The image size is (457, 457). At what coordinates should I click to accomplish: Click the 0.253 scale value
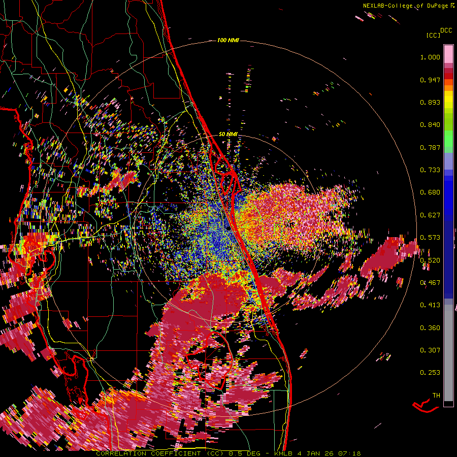pyautogui.click(x=430, y=373)
